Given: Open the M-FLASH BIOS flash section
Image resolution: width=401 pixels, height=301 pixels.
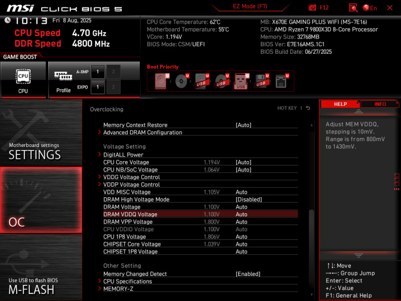Looking at the screenshot, I should [x=41, y=267].
